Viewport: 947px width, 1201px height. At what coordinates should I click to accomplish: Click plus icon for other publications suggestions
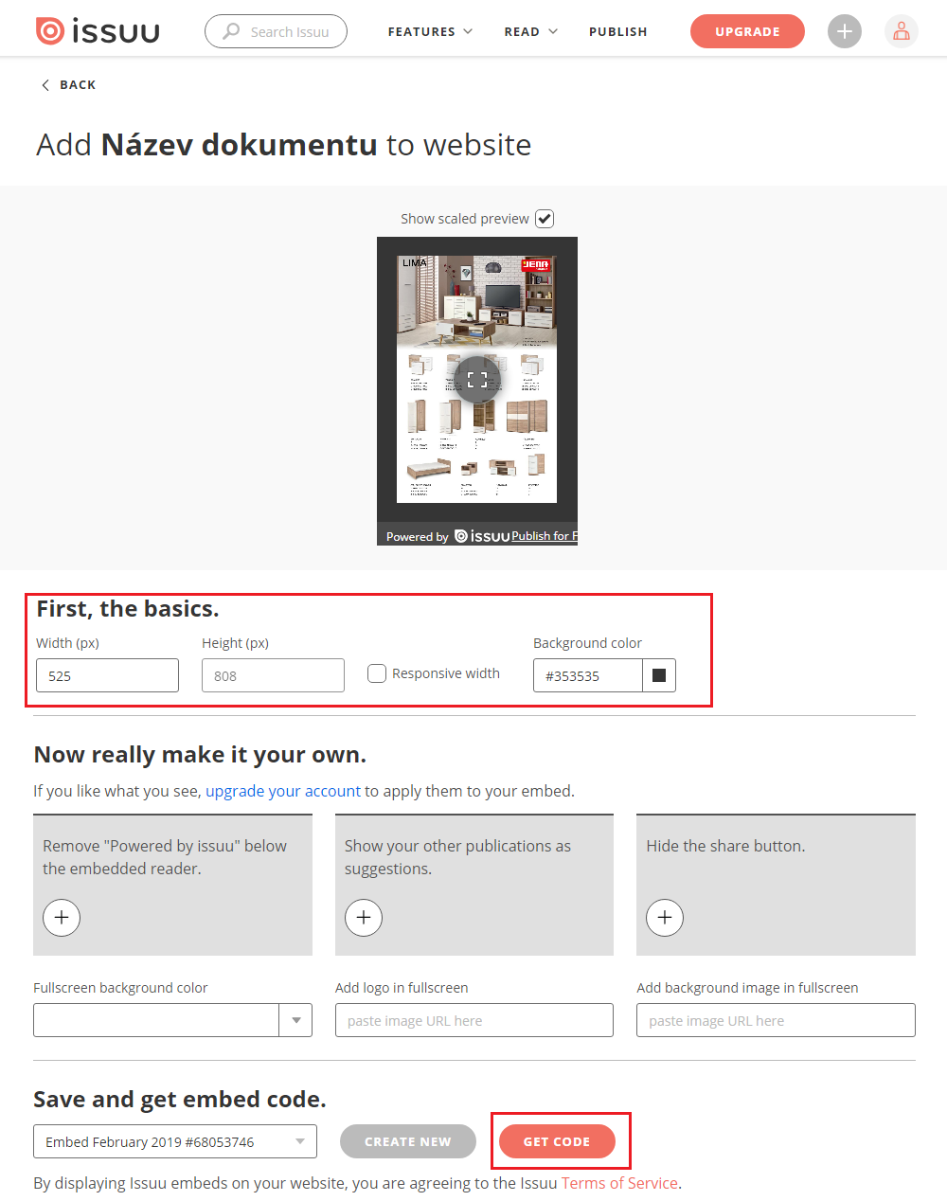[364, 917]
